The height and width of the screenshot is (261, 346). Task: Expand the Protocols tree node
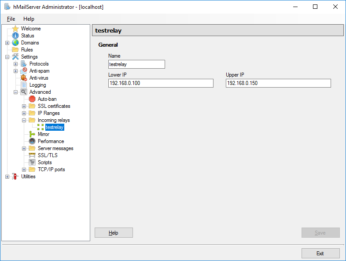click(15, 64)
